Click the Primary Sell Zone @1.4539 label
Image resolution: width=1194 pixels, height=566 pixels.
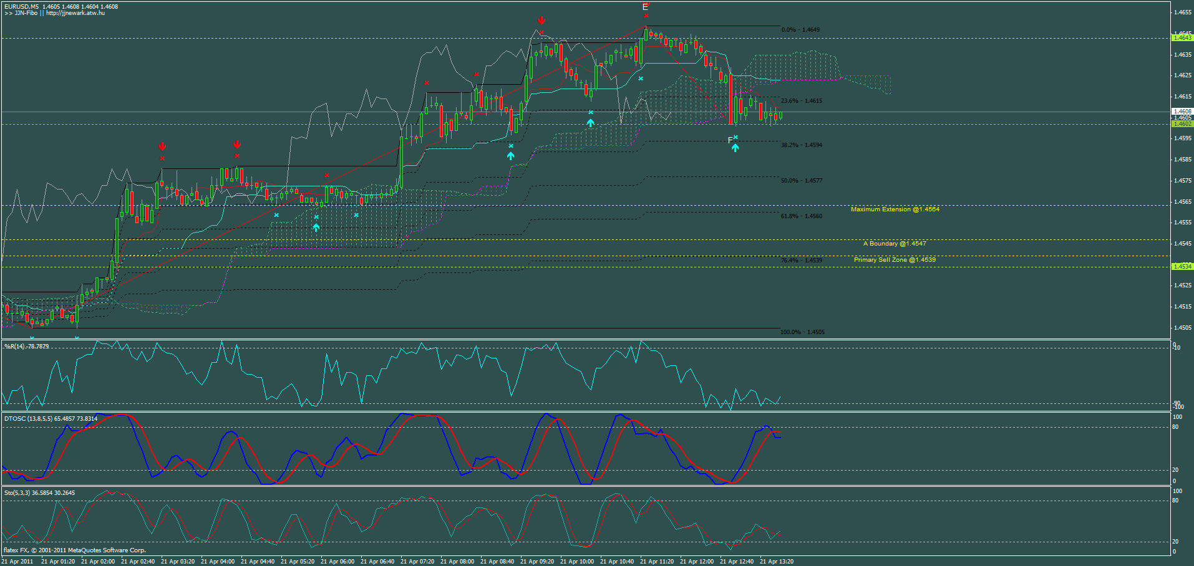[x=896, y=260]
